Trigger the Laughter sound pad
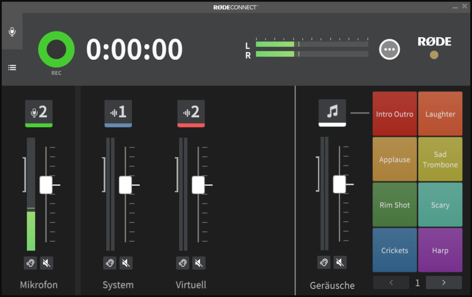 click(440, 114)
